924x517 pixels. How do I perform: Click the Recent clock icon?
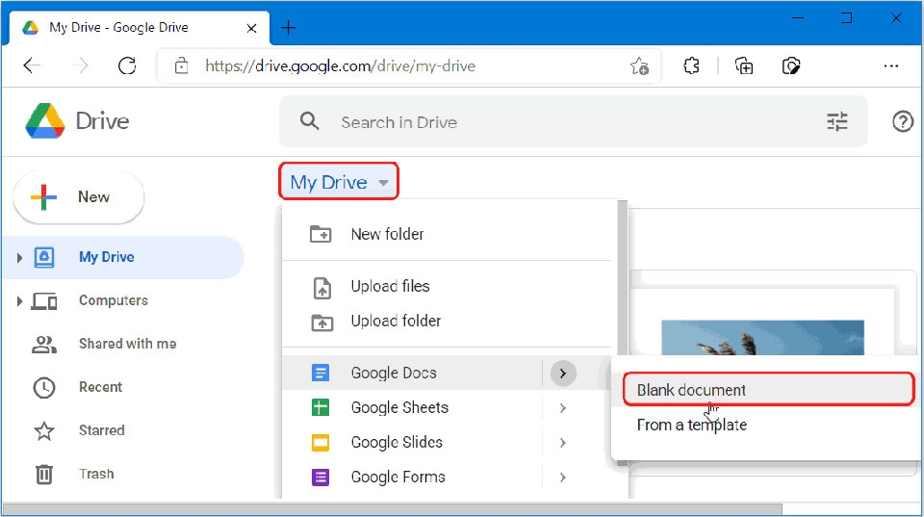(44, 387)
